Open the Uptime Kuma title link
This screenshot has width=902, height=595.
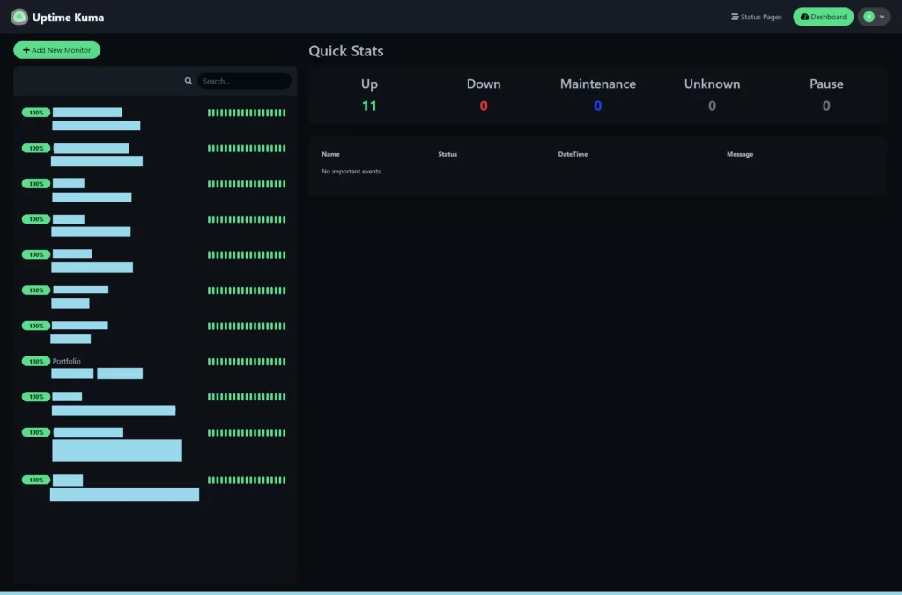[68, 17]
